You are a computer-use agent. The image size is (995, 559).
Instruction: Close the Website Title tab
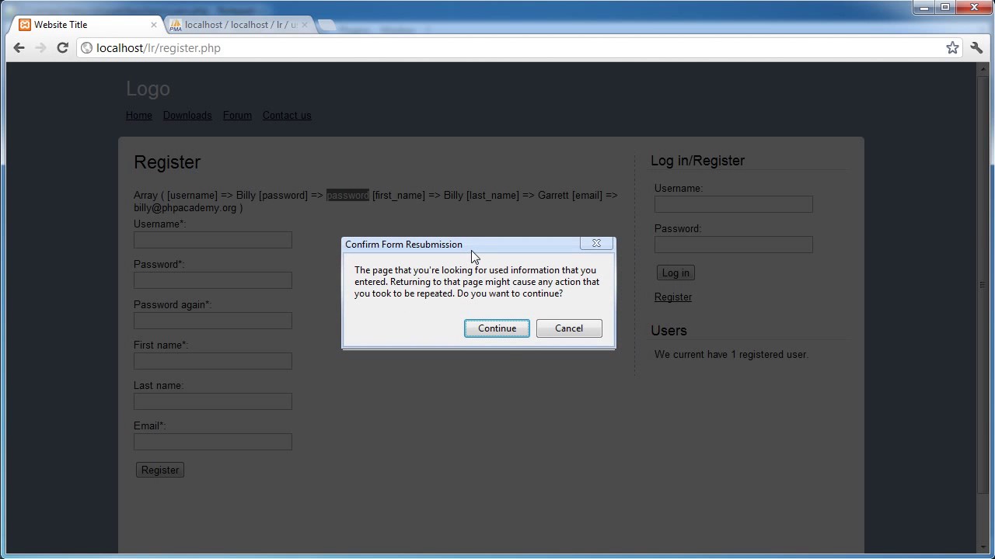tap(153, 25)
